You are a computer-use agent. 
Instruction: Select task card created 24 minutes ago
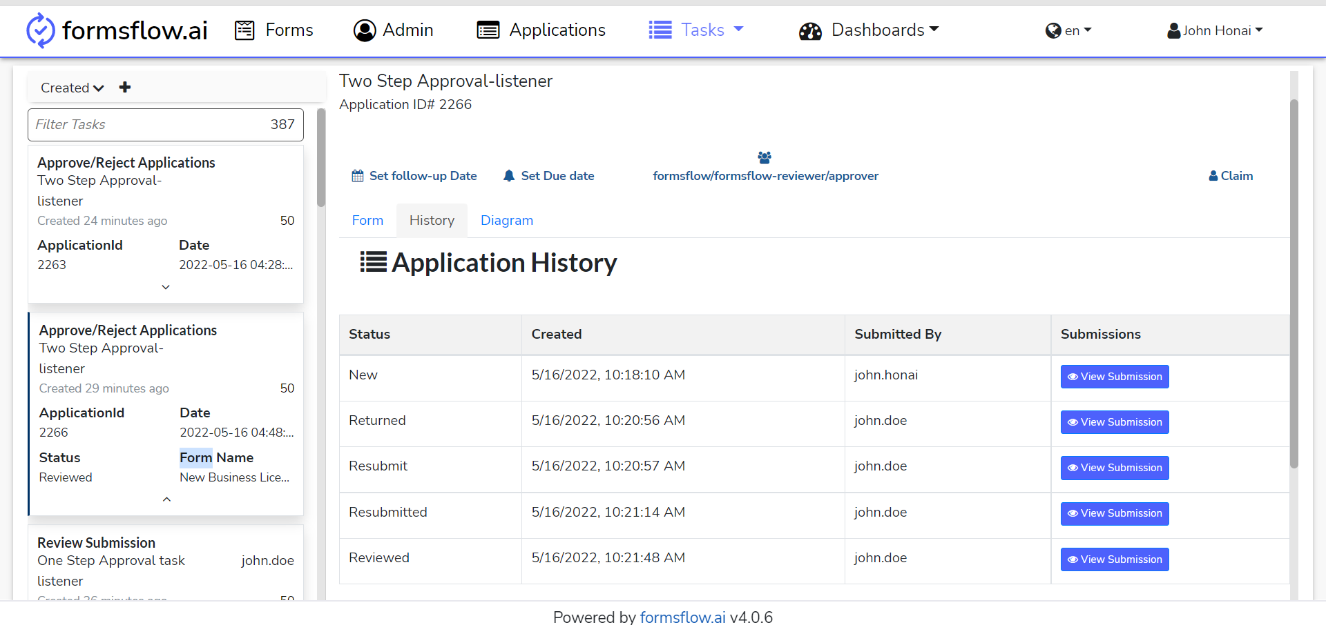(x=166, y=224)
